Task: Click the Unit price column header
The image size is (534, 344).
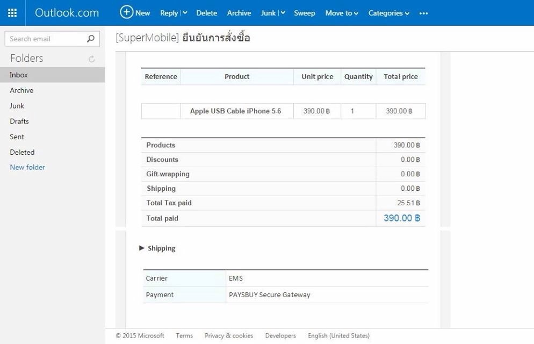Action: 317,77
